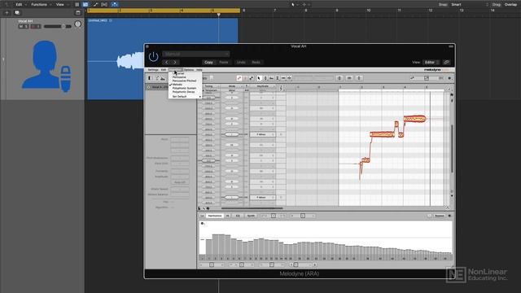Open the View Editor dropdown

tap(431, 62)
